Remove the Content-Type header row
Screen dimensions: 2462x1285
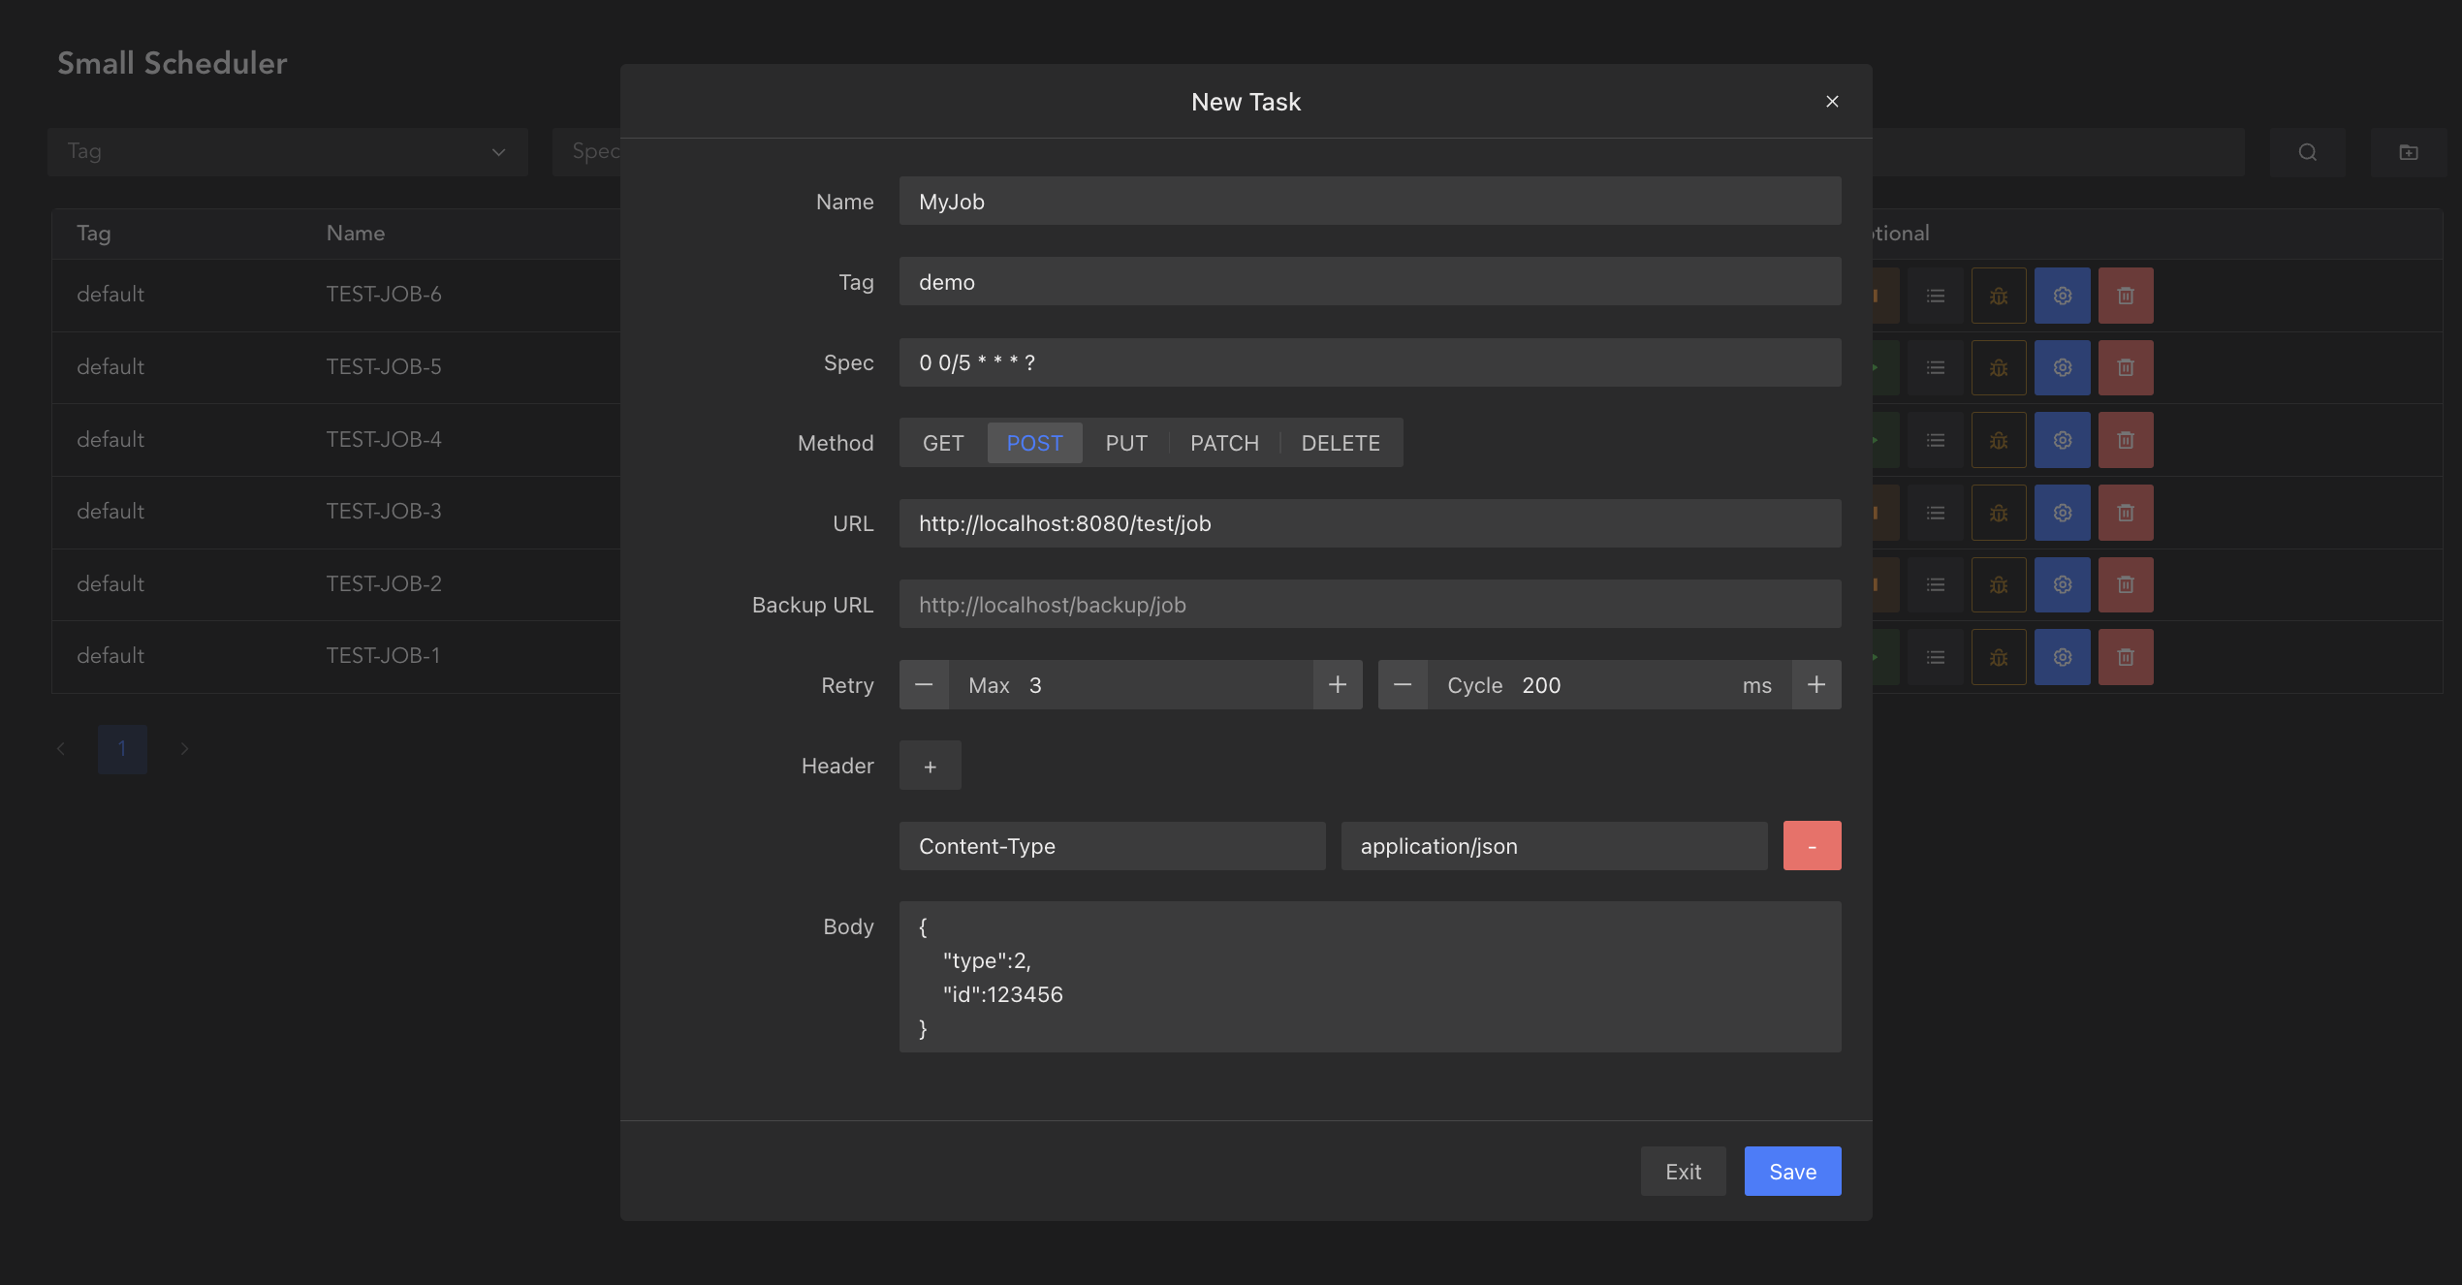(1812, 846)
